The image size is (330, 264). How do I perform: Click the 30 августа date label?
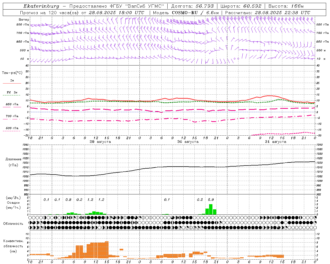tap(188, 142)
